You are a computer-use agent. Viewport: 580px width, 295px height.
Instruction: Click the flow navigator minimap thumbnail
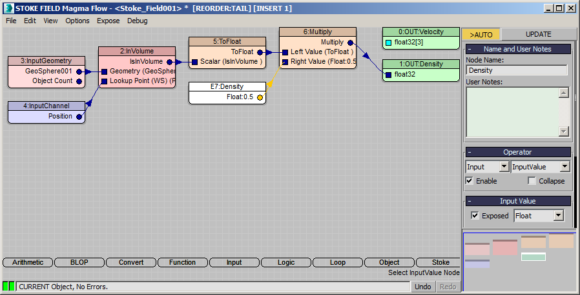[519, 262]
